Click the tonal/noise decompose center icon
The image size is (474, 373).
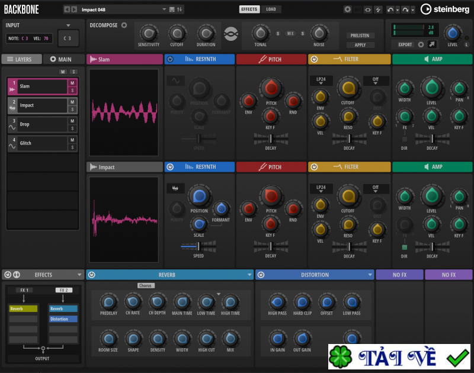230,34
